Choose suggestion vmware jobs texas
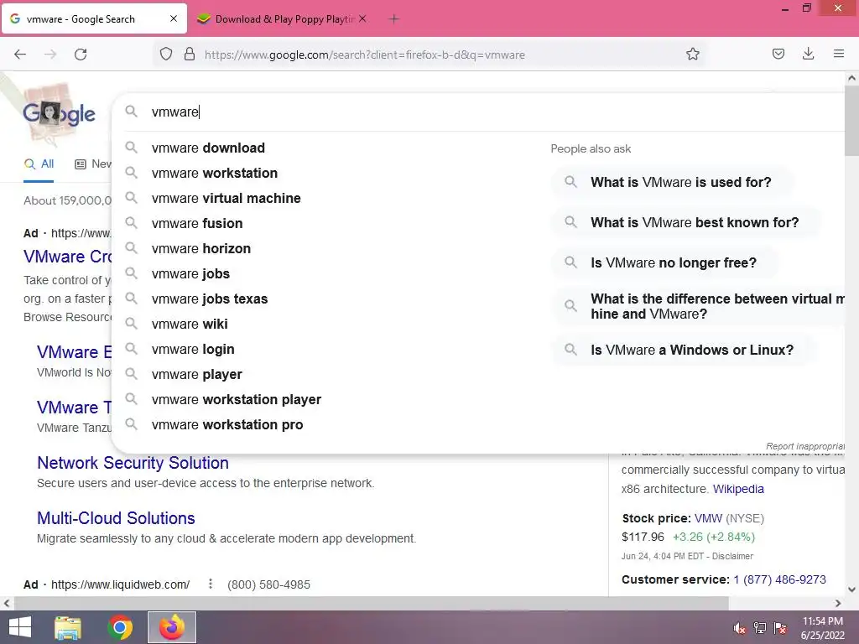 [210, 299]
